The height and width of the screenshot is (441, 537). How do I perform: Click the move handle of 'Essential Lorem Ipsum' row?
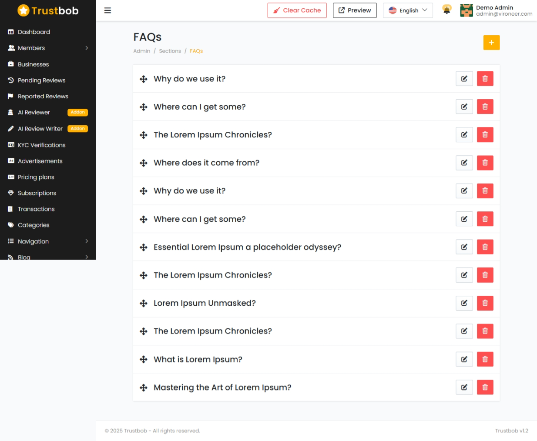(144, 247)
